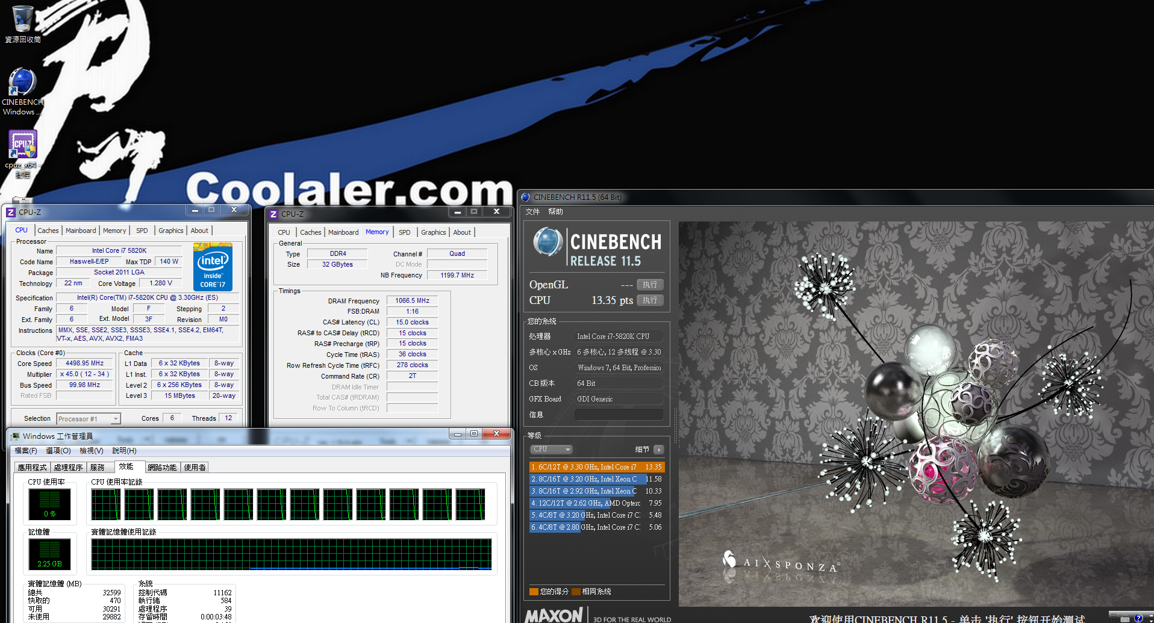Click the DRAM Frequency value 1066.5 MHz
This screenshot has width=1154, height=623.
[413, 301]
